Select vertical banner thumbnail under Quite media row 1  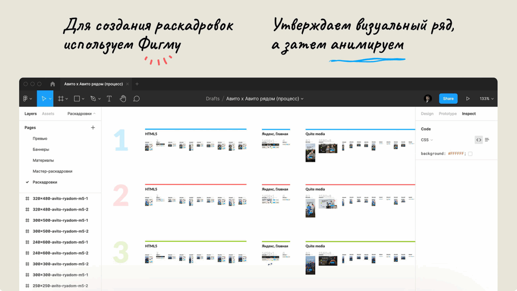pyautogui.click(x=310, y=152)
